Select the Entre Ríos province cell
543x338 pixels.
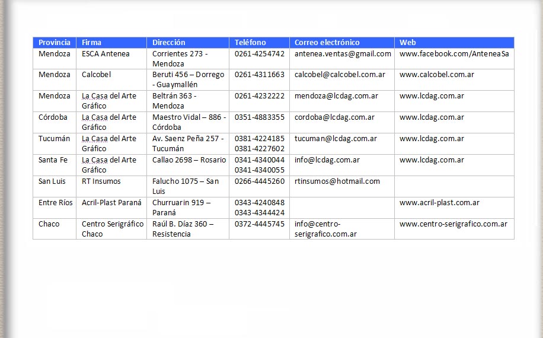coord(56,203)
